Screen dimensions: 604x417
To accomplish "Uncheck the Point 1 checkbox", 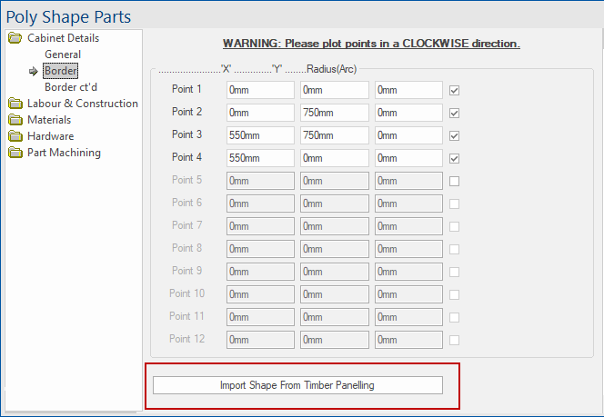I will click(x=454, y=91).
